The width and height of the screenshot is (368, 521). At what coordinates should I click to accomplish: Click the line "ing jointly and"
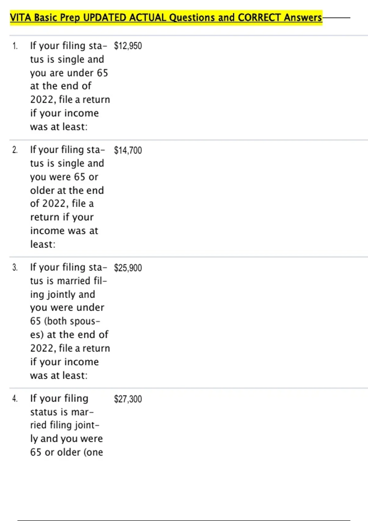click(63, 294)
